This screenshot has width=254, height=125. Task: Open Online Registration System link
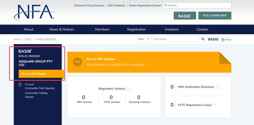(145, 5)
